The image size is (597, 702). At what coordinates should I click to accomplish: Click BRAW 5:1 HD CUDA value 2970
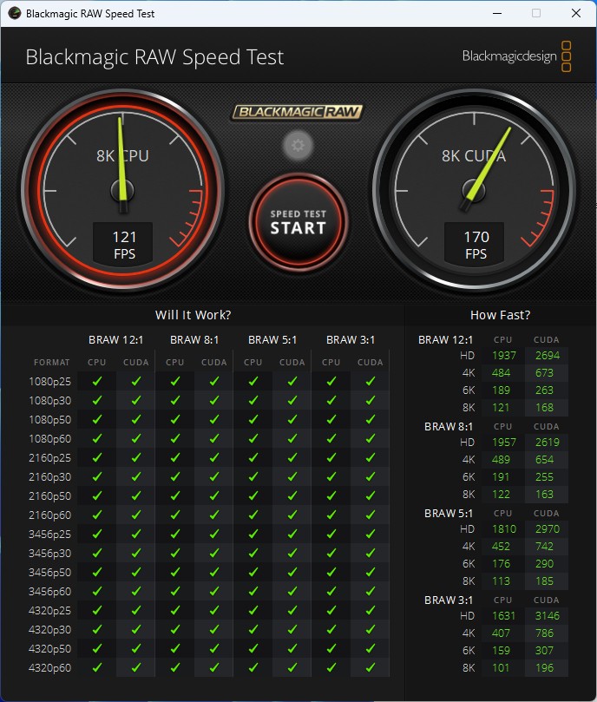click(548, 529)
